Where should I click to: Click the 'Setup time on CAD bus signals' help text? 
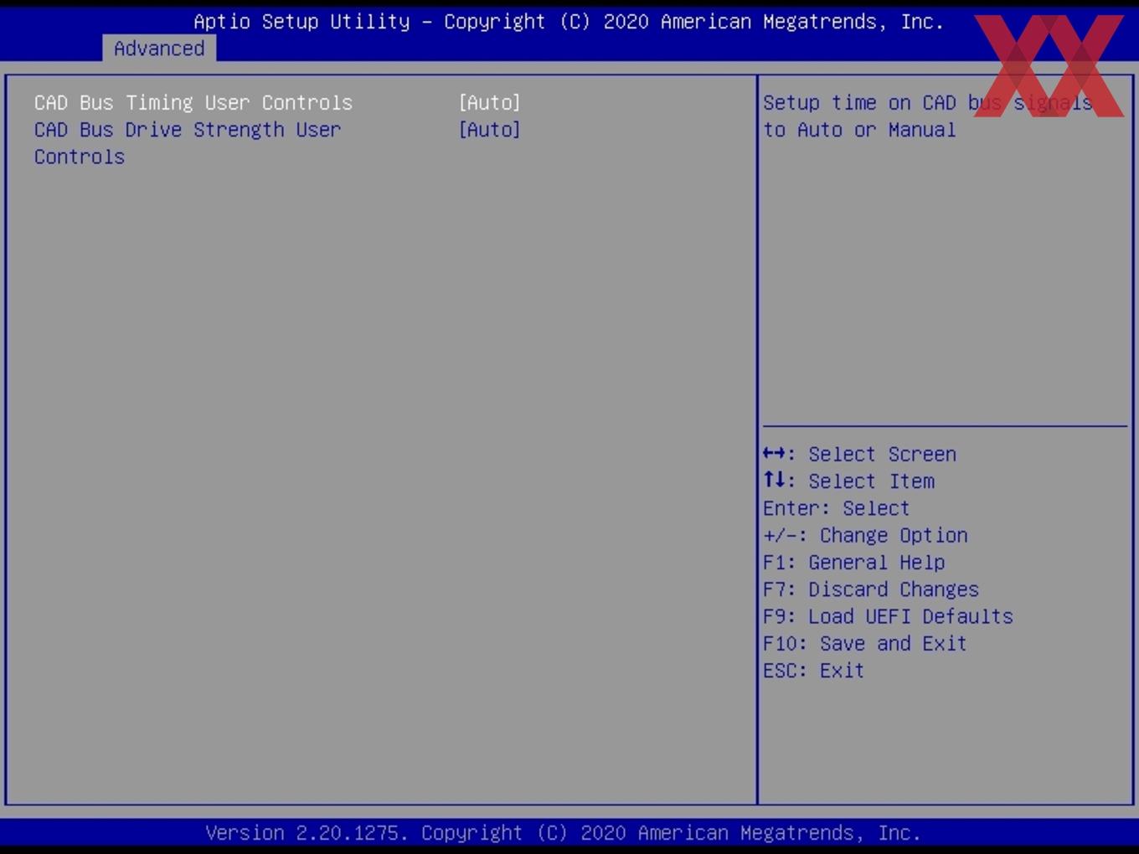click(928, 116)
